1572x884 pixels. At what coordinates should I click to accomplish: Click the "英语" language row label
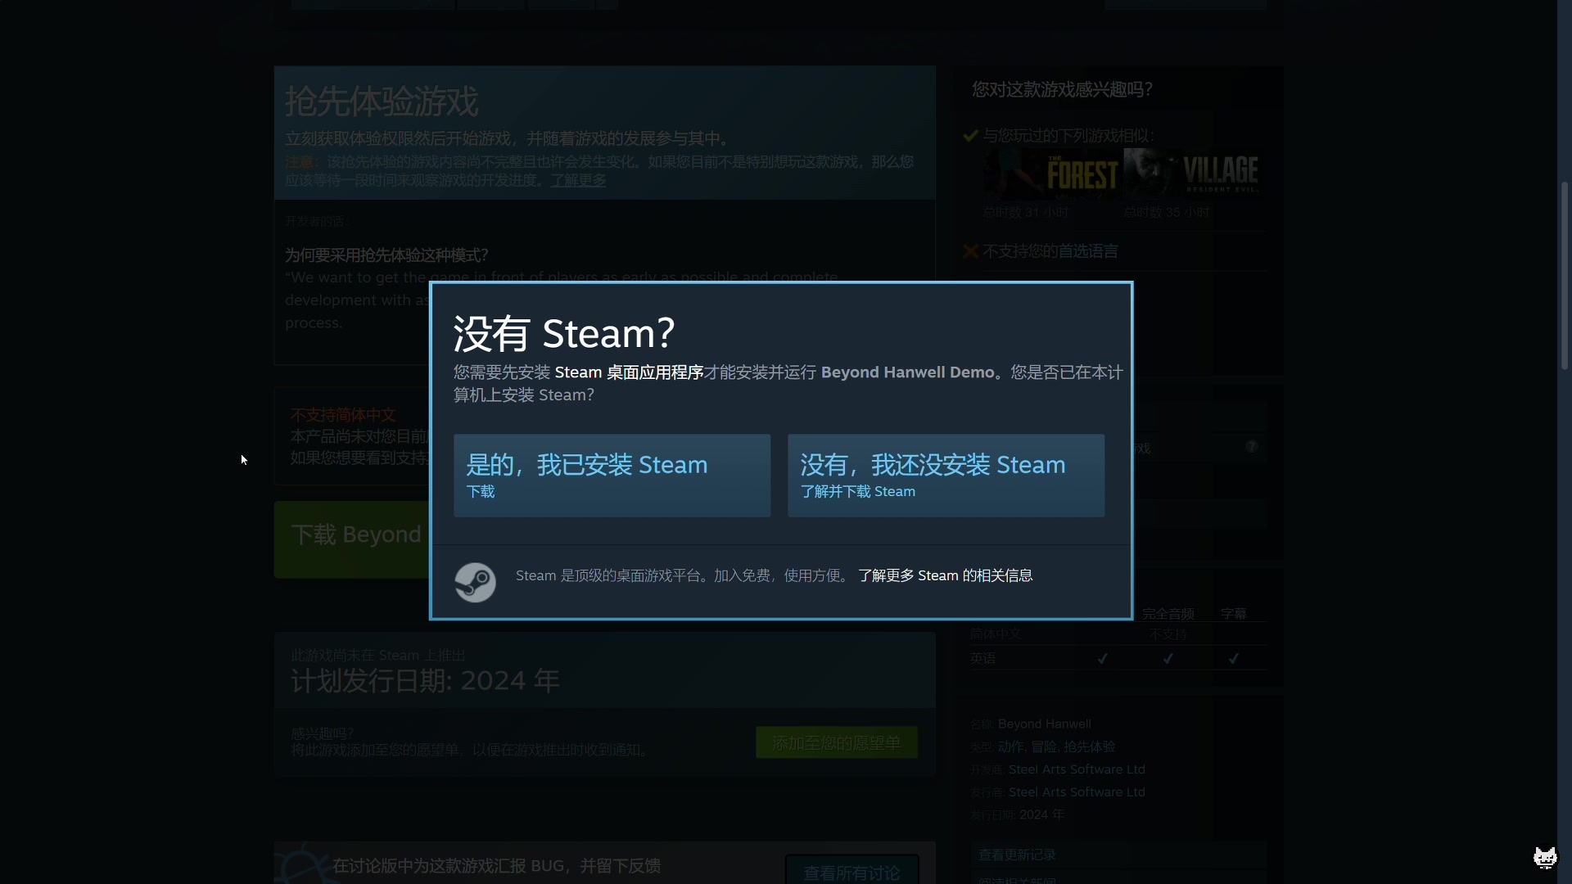pyautogui.click(x=983, y=658)
